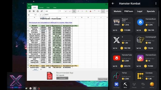Image resolution: width=161 pixels, height=90 pixels.
Task: Open the cell name box dropdown
Action: [x=35, y=15]
